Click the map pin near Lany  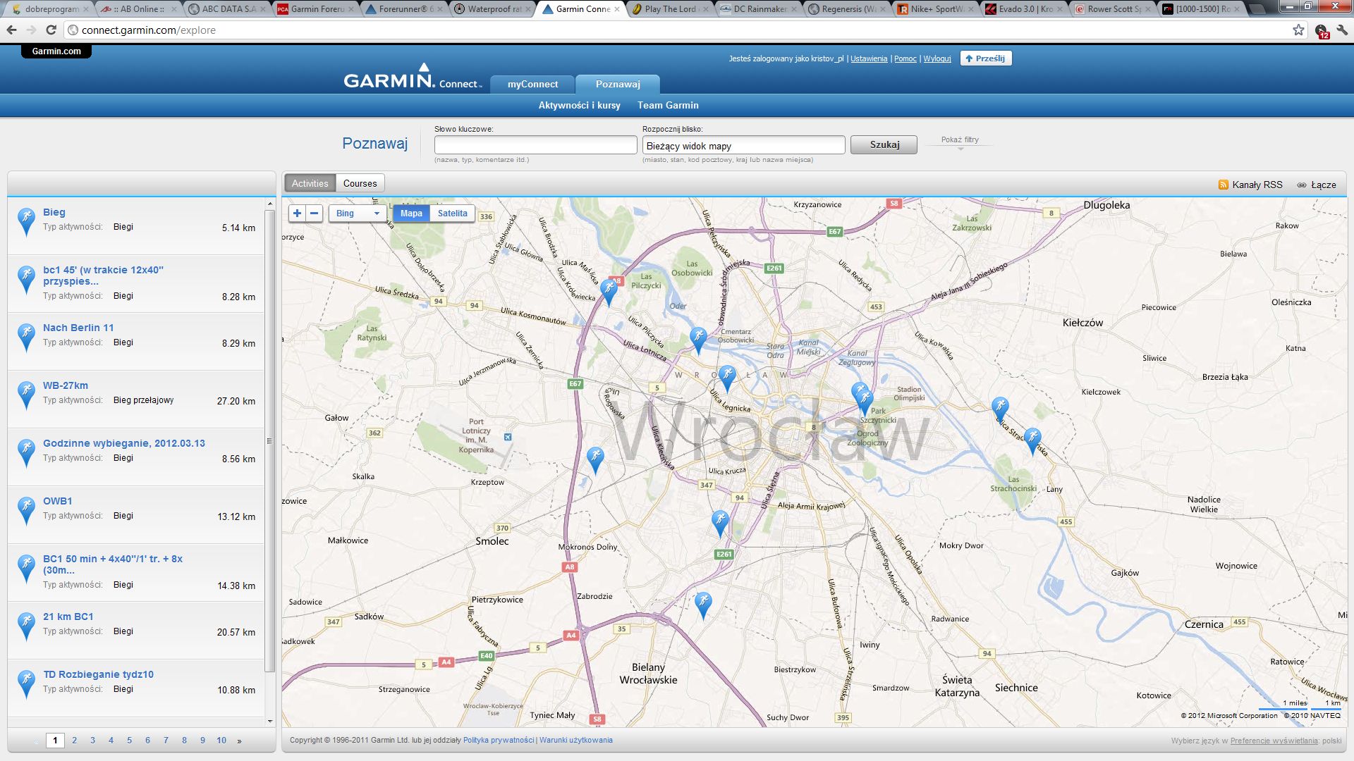click(x=1032, y=441)
